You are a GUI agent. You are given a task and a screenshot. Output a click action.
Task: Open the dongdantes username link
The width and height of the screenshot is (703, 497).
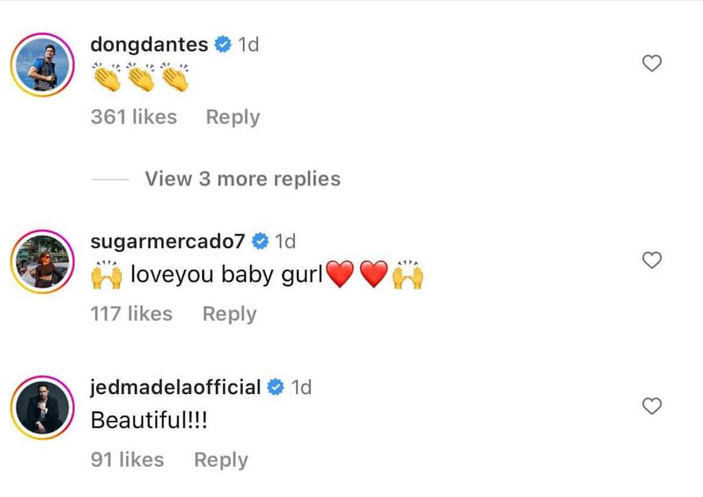pyautogui.click(x=149, y=45)
